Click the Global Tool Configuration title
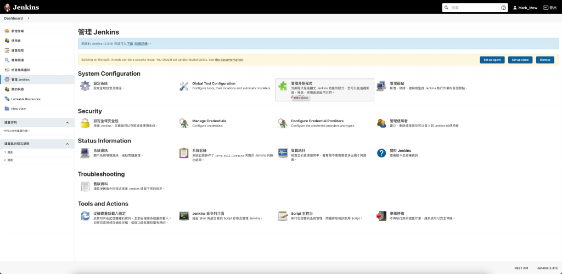 click(213, 83)
